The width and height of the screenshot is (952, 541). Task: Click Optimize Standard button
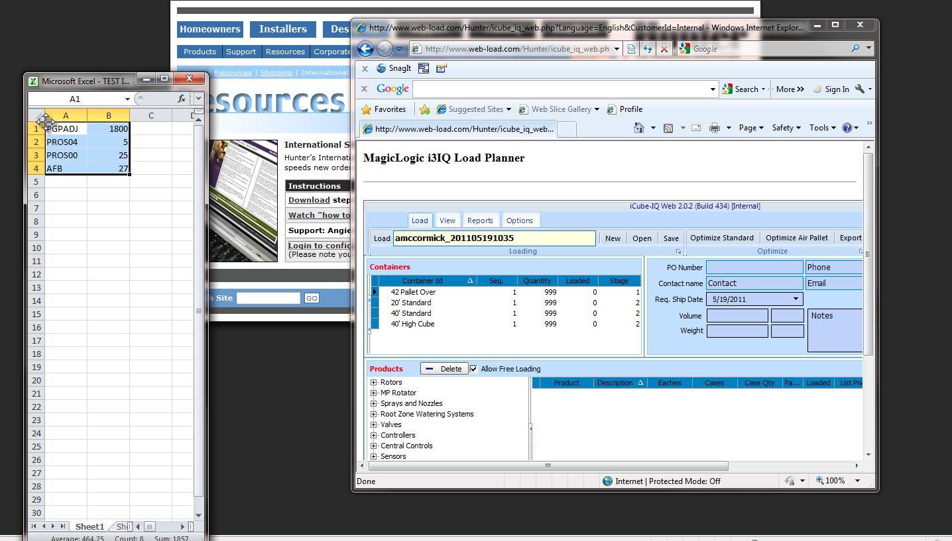pos(722,238)
